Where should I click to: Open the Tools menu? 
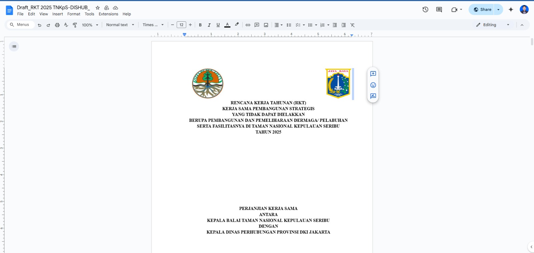coord(89,14)
